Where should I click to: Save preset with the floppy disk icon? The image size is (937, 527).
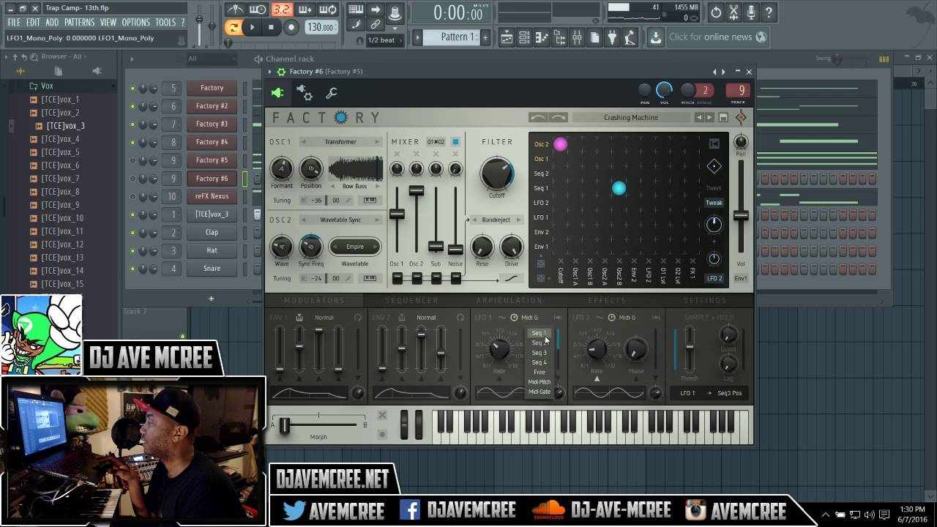(723, 117)
